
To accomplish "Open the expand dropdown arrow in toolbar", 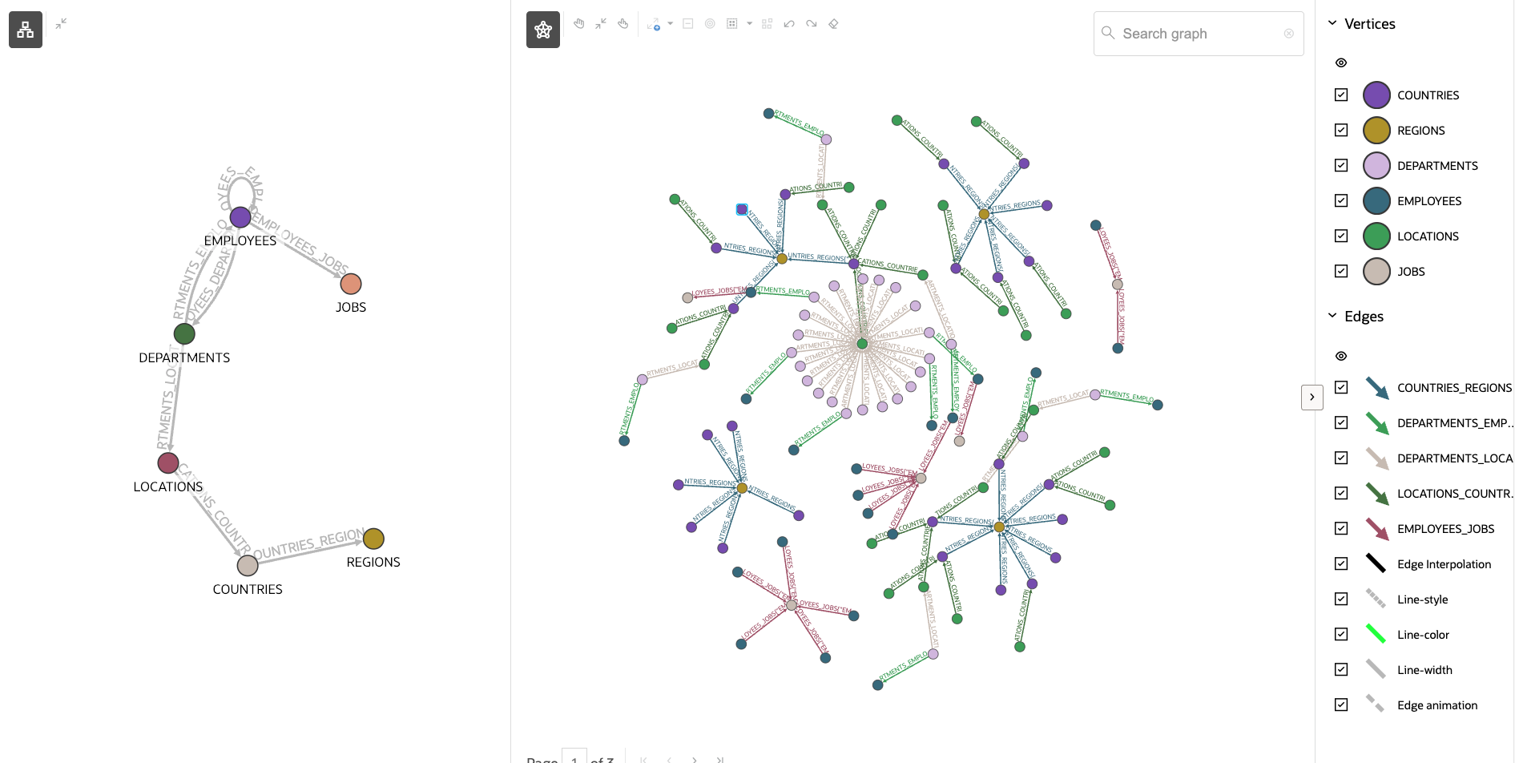I will tap(671, 24).
